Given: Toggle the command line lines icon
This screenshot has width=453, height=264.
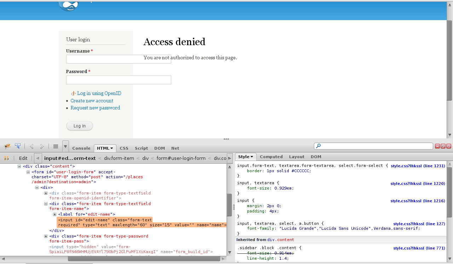Looking at the screenshot, I should tap(56, 146).
